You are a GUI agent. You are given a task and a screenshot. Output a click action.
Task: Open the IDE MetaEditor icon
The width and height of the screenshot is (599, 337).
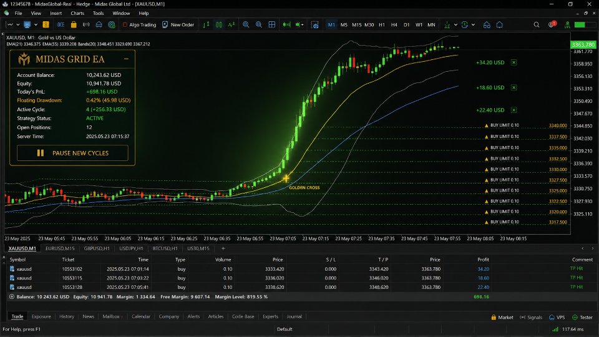pos(61,24)
